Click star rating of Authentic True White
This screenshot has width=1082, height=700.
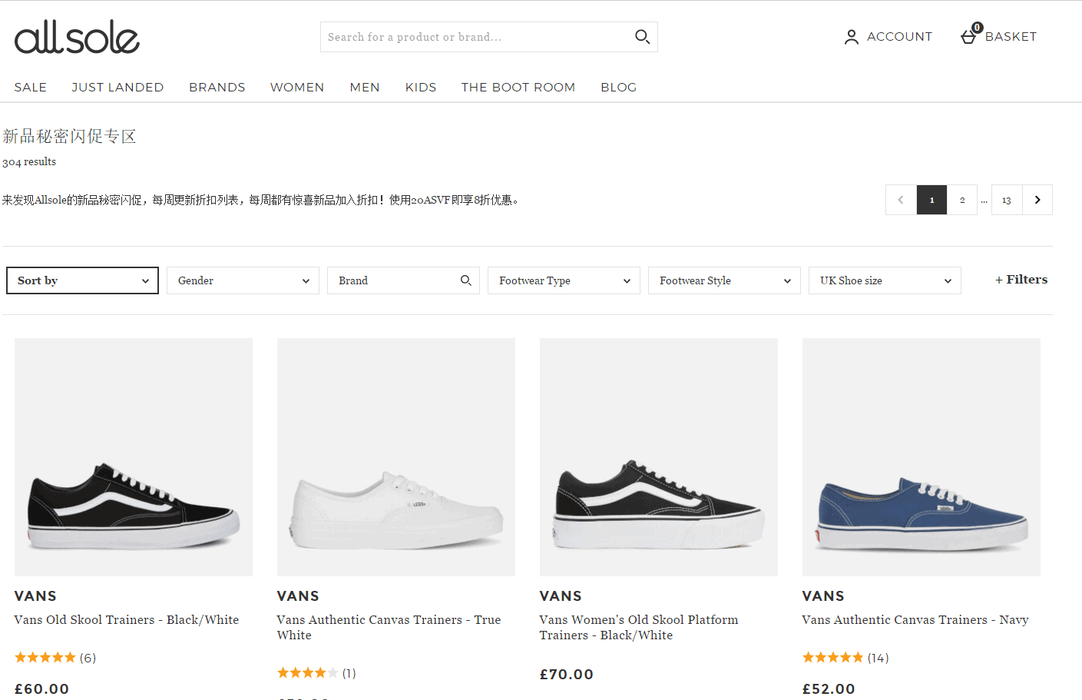click(308, 673)
